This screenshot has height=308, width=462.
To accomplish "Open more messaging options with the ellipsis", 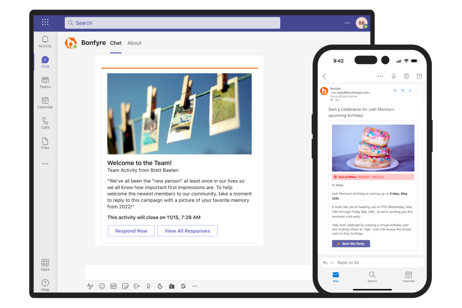I will pos(195,286).
